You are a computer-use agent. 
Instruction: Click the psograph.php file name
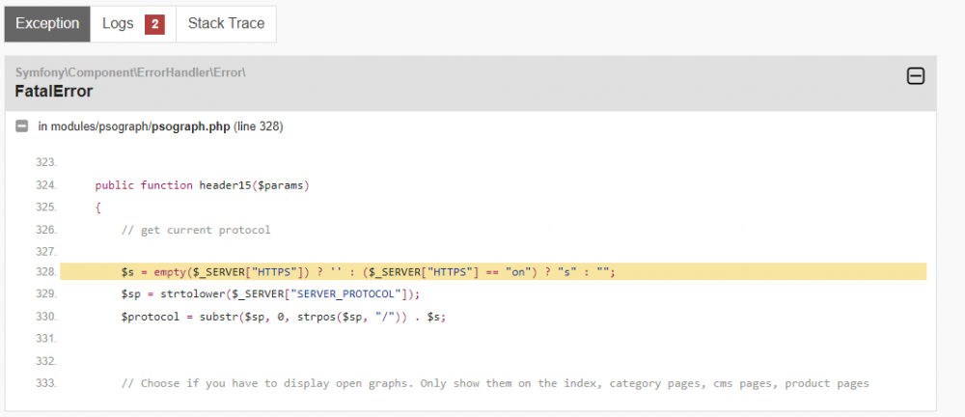click(191, 126)
